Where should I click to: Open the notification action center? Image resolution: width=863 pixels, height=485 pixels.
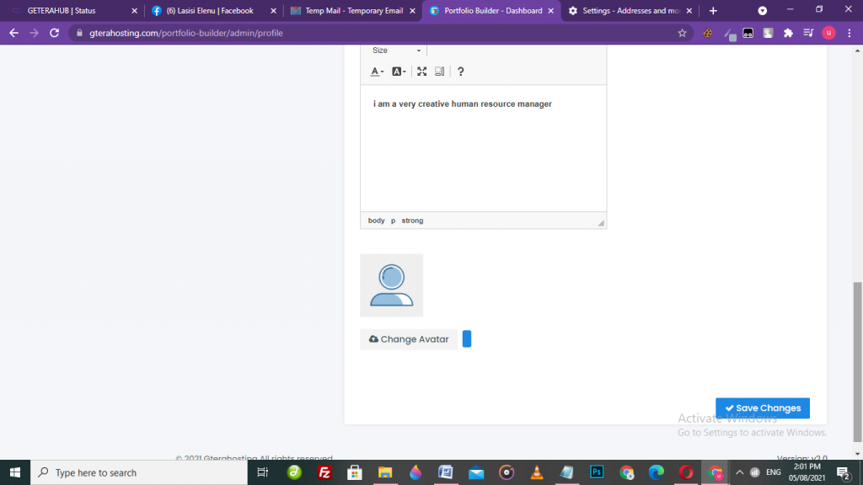pyautogui.click(x=843, y=472)
